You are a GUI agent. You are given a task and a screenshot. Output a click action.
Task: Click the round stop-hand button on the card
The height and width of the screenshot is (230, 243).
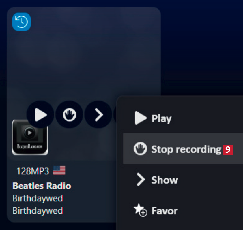pyautogui.click(x=69, y=114)
